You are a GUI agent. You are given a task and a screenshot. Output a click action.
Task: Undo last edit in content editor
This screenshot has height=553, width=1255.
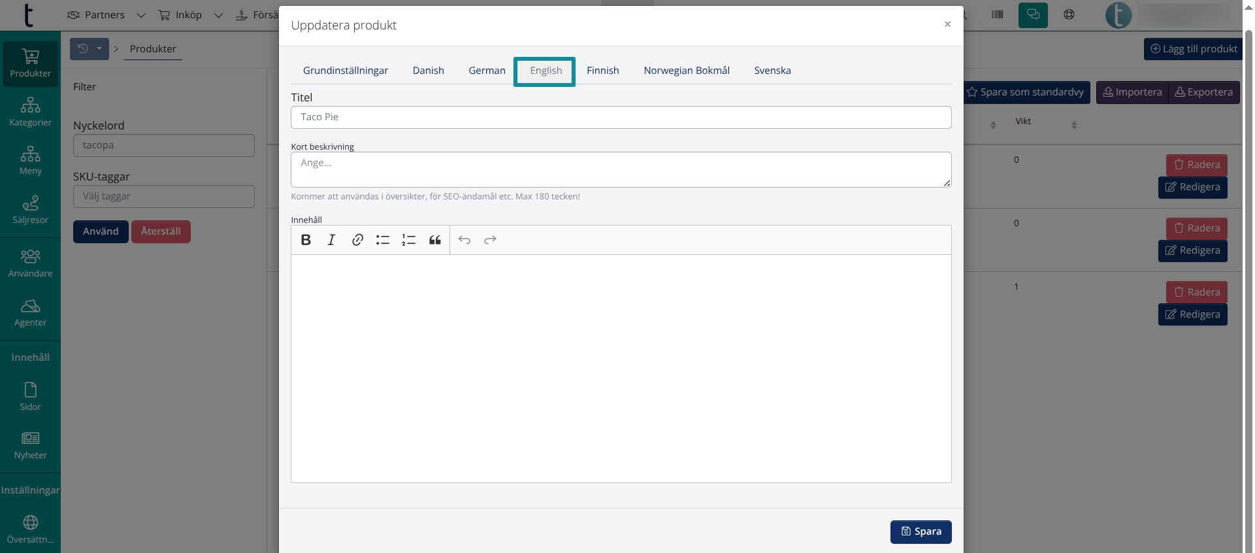[465, 240]
